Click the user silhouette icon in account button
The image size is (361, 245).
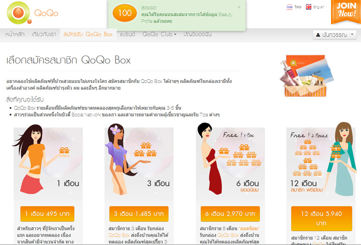coord(318,35)
